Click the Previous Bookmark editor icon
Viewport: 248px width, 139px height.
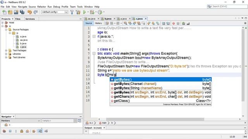(149, 23)
